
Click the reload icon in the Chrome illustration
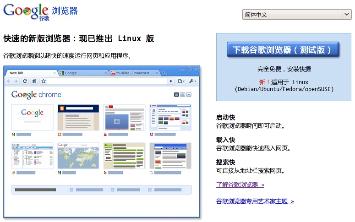click(x=25, y=81)
